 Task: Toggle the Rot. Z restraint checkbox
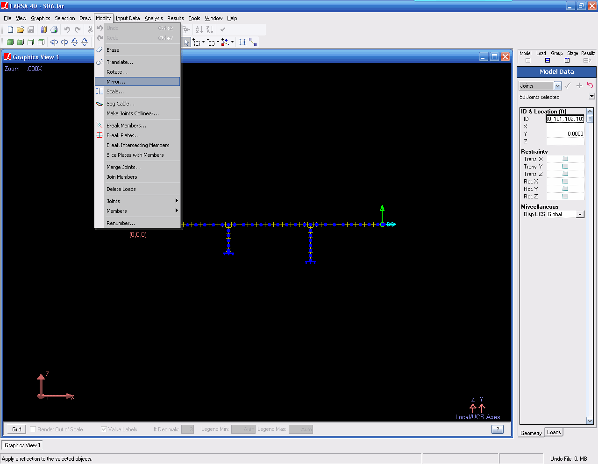pyautogui.click(x=565, y=196)
